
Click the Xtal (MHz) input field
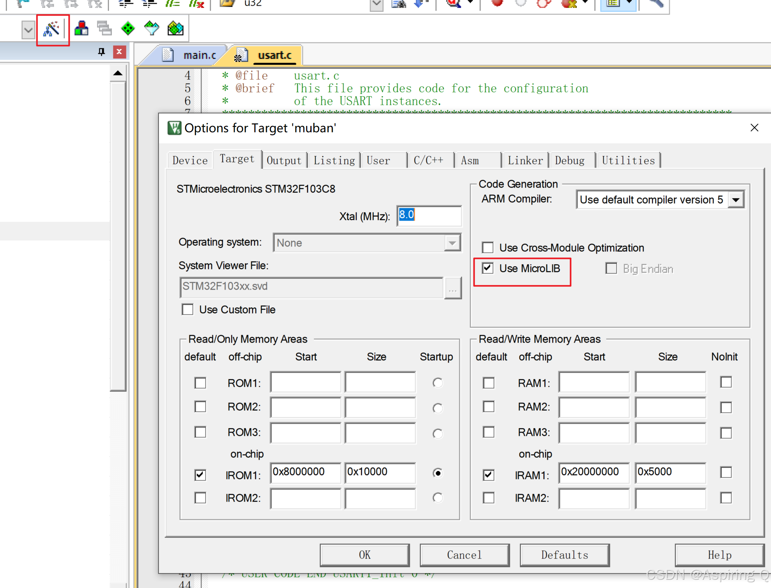tap(429, 215)
